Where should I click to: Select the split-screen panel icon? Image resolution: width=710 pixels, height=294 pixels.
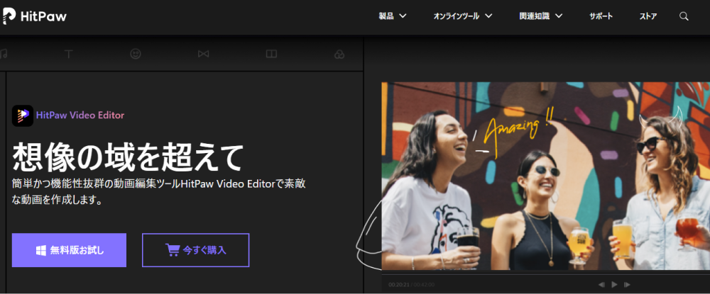coord(271,54)
